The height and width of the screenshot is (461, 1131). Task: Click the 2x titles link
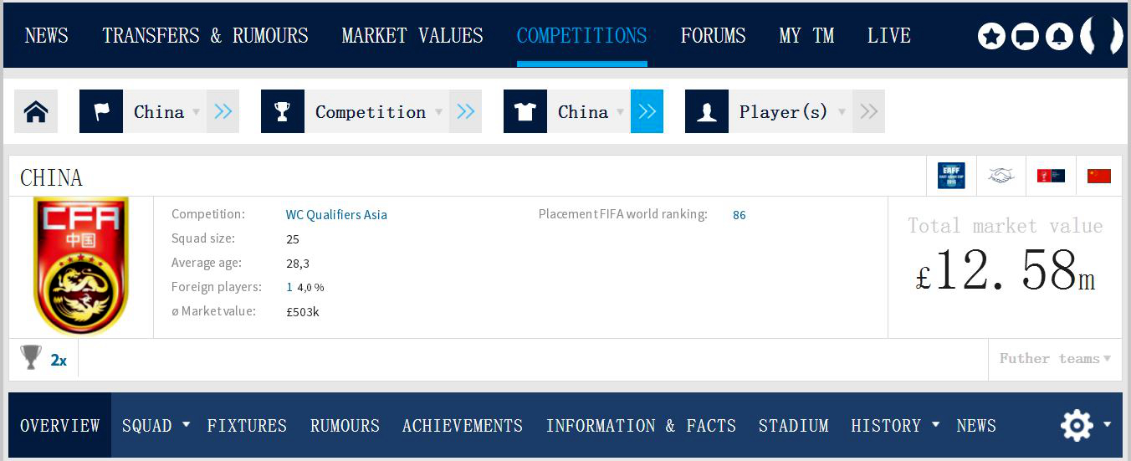pyautogui.click(x=59, y=361)
